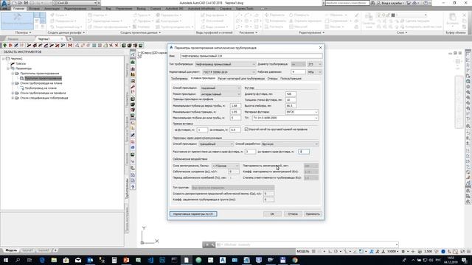Toggle the checkbox about elastic bend on profile
The width and height of the screenshot is (472, 265).
(x=246, y=130)
